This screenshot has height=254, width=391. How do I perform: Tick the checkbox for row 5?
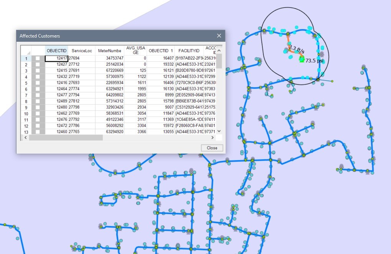pyautogui.click(x=38, y=83)
